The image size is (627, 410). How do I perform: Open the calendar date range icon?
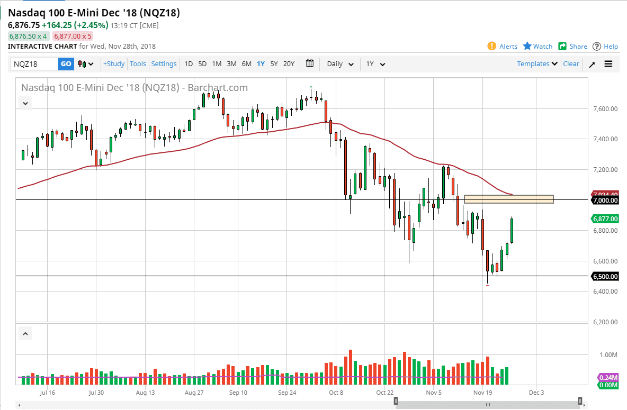tap(310, 63)
